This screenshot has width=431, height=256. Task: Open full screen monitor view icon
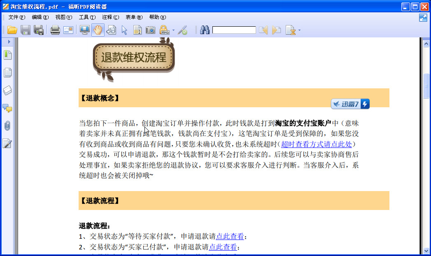pyautogui.click(x=84, y=30)
